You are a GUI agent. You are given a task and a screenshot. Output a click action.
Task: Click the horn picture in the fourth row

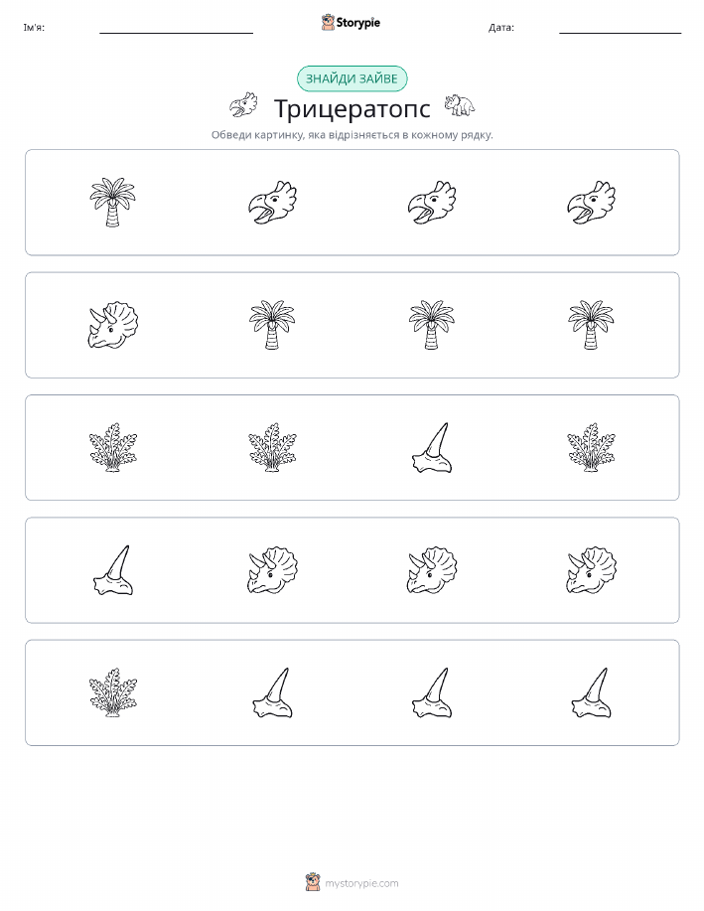[x=112, y=570]
